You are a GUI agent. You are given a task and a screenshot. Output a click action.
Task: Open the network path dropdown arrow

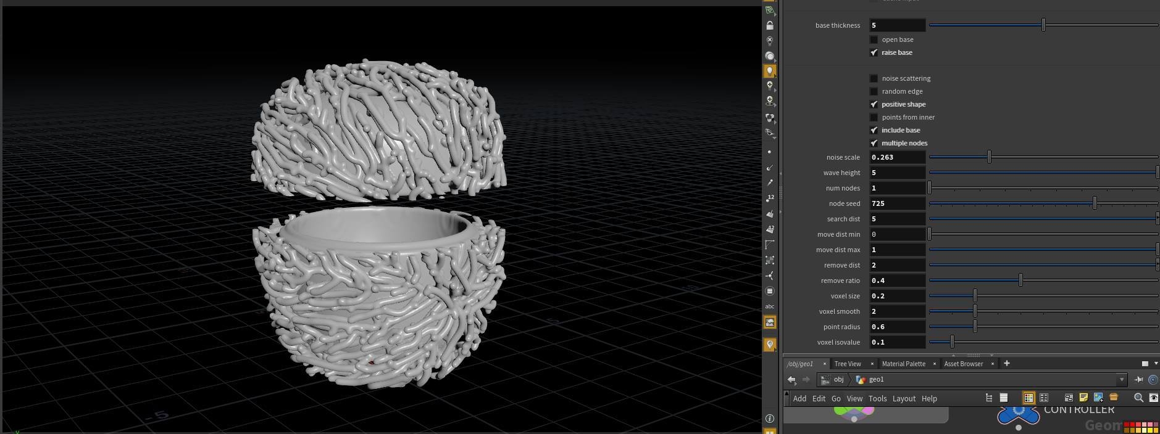1122,380
